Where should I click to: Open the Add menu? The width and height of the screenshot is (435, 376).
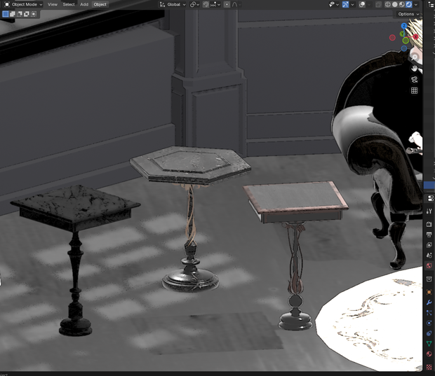click(84, 4)
